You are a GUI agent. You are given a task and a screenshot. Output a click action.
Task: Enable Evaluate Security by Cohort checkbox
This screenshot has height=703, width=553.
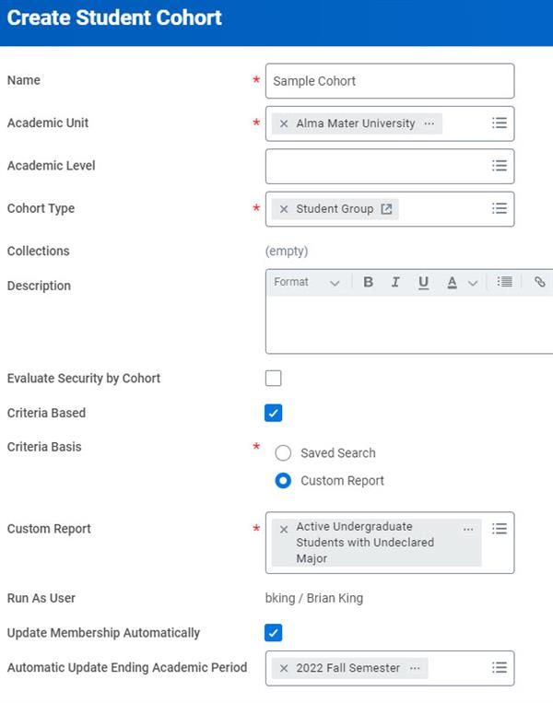pyautogui.click(x=273, y=378)
